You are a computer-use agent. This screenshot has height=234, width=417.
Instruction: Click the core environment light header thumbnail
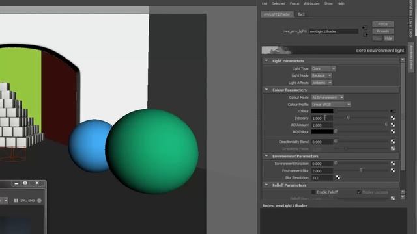tap(276, 50)
